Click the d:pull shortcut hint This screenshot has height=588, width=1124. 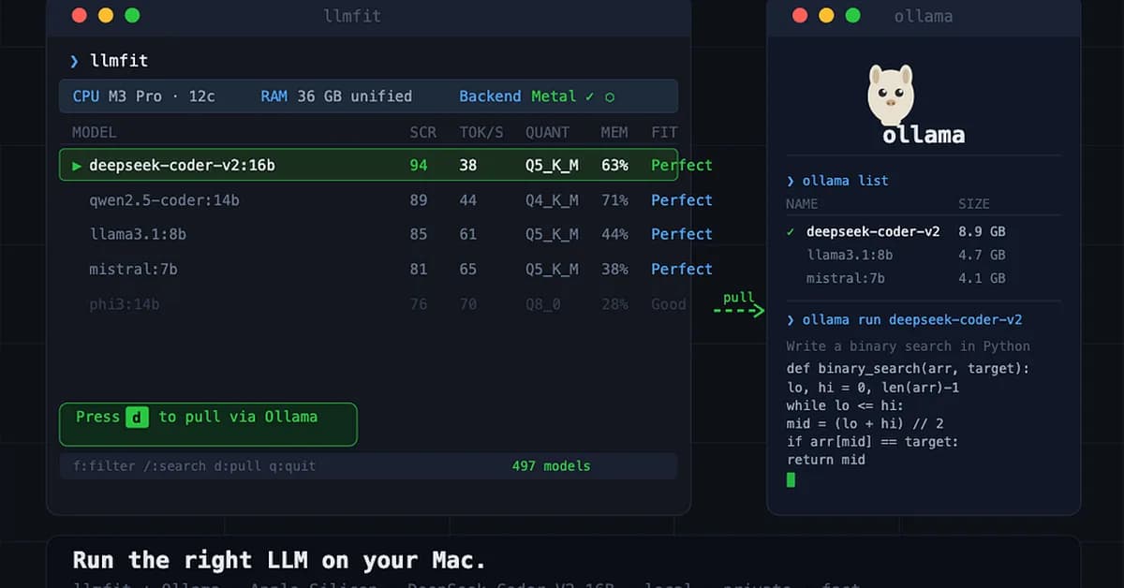pos(240,465)
